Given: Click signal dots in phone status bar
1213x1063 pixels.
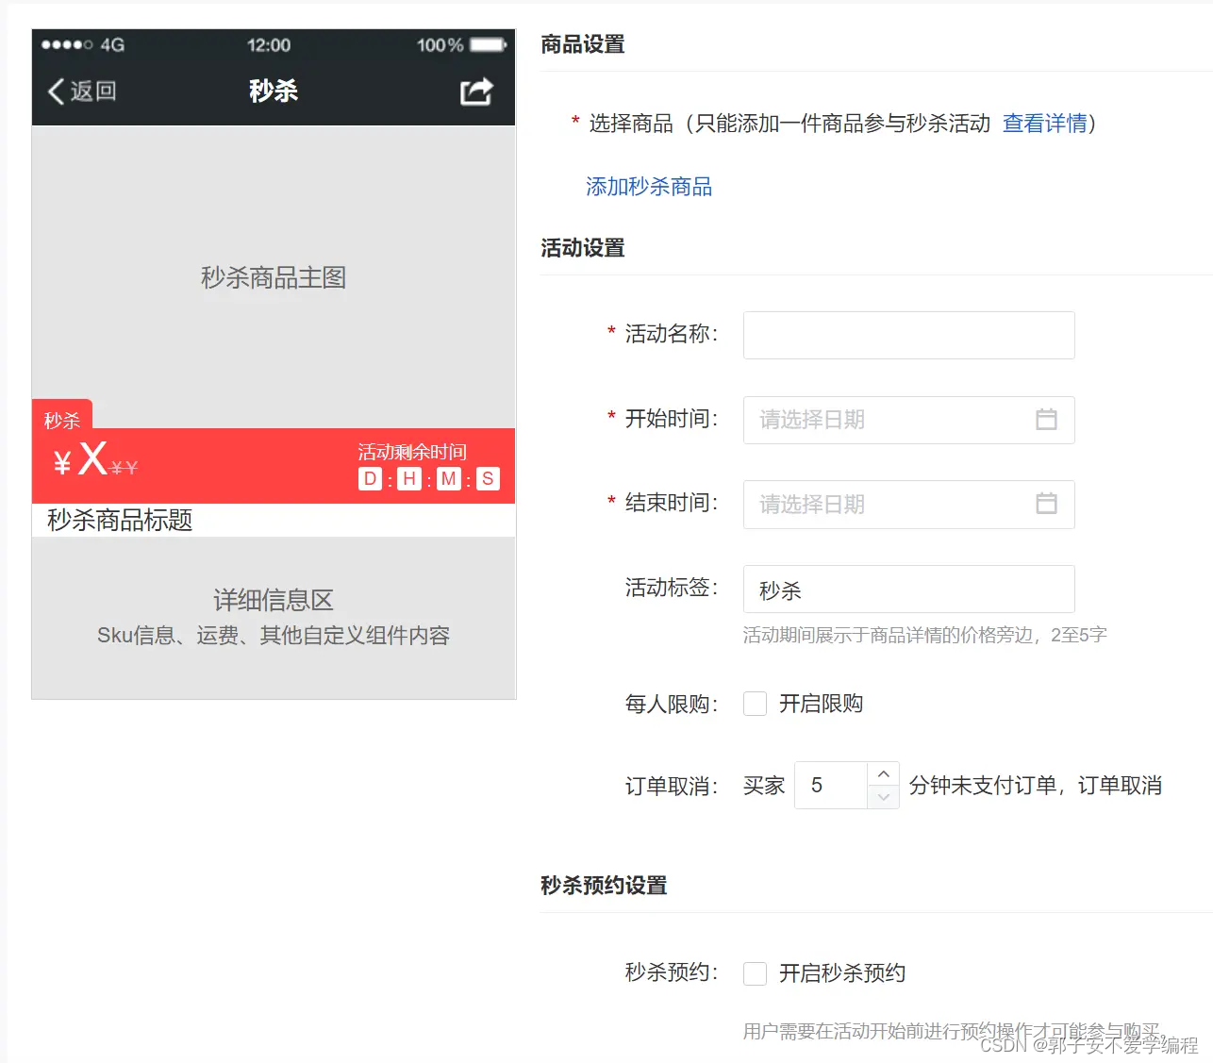Looking at the screenshot, I should click(x=67, y=44).
